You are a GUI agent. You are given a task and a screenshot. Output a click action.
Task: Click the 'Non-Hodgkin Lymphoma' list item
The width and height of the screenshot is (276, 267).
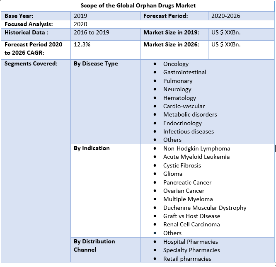[x=196, y=148]
